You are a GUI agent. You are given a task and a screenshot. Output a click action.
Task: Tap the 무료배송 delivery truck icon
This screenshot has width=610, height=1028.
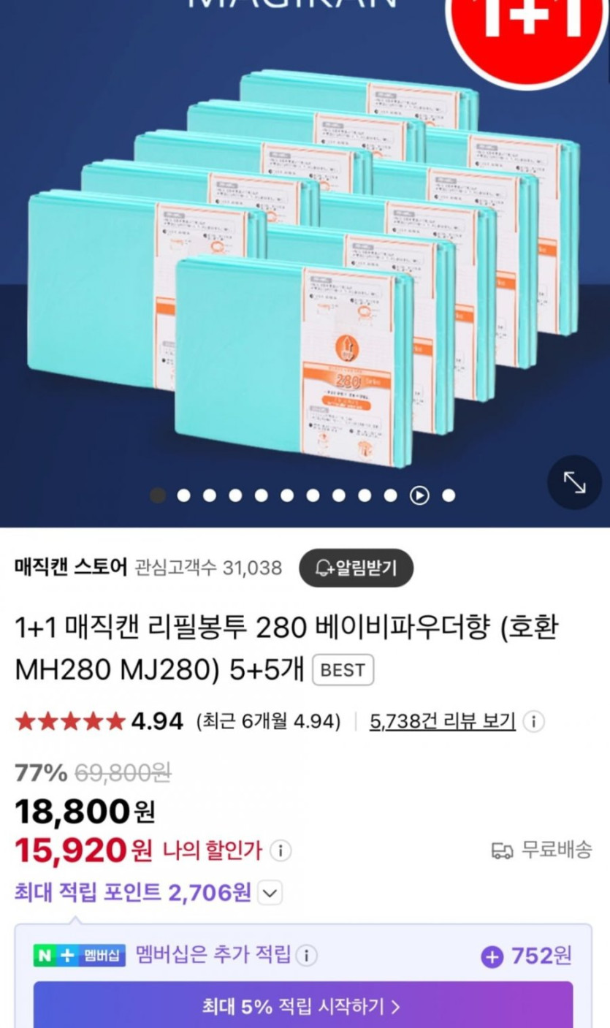click(x=502, y=850)
